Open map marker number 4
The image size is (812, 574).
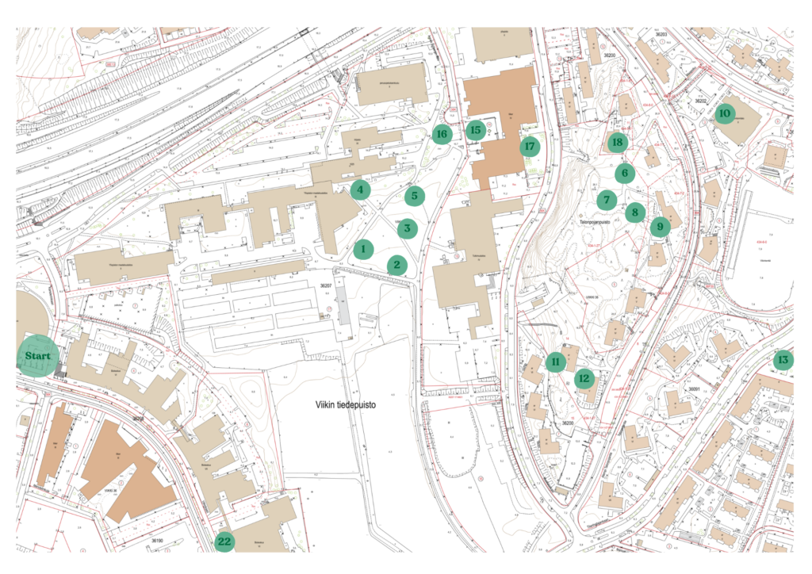coord(360,189)
